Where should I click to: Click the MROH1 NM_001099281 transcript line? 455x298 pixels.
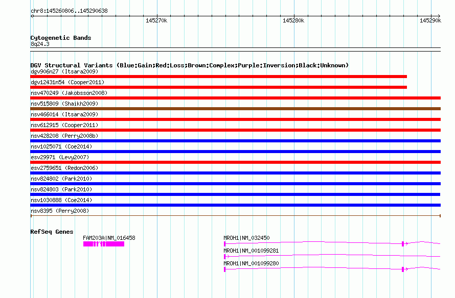coord(332,256)
